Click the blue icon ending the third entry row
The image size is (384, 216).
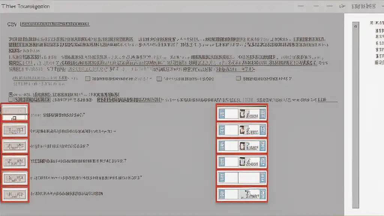point(262,146)
